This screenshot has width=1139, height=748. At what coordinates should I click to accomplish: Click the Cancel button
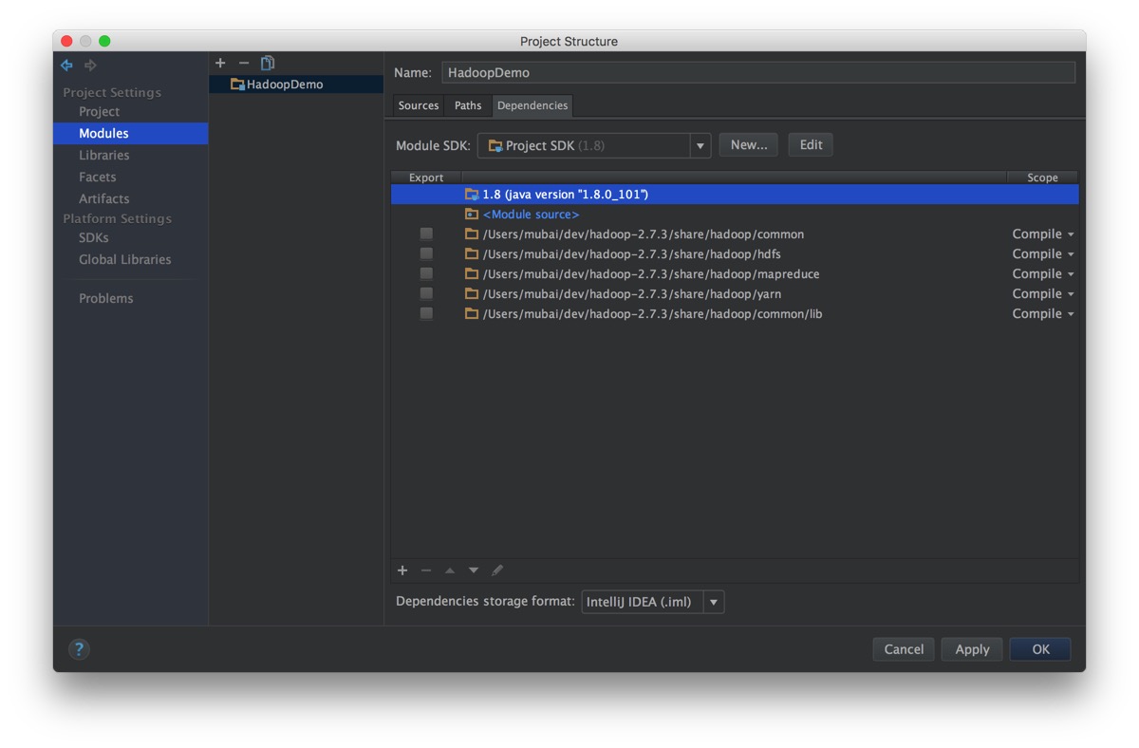904,649
